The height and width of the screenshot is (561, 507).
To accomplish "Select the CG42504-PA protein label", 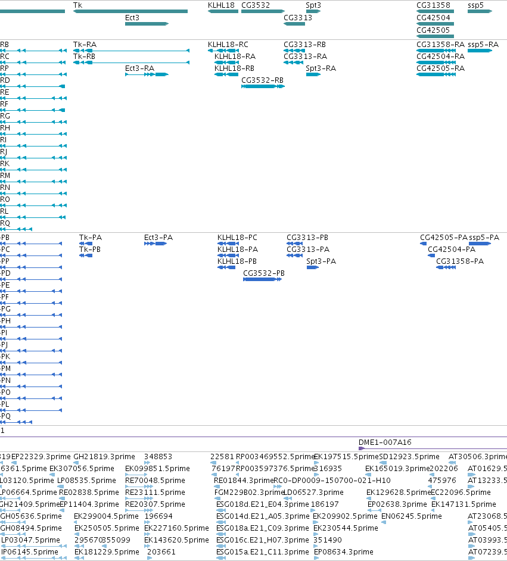I will point(452,250).
